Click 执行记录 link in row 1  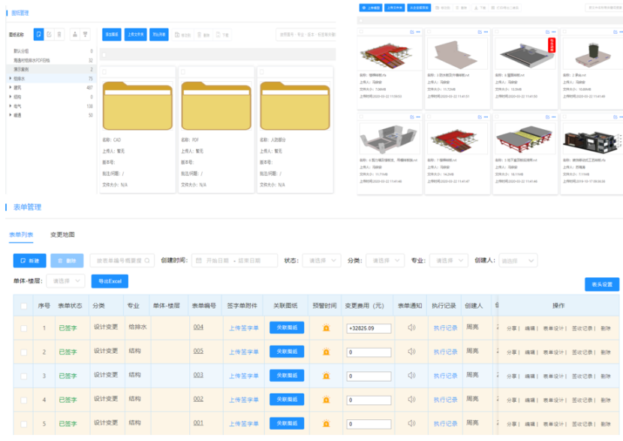(x=444, y=328)
